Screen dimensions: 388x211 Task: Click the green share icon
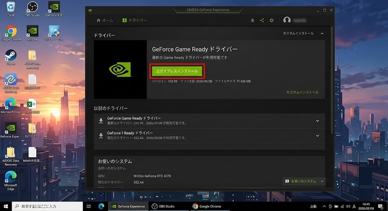(262, 20)
